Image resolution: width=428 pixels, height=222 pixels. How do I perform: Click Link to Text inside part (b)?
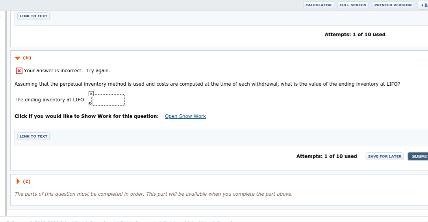tap(33, 136)
